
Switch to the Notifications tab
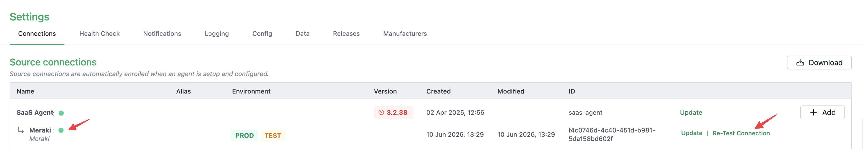[x=162, y=34]
